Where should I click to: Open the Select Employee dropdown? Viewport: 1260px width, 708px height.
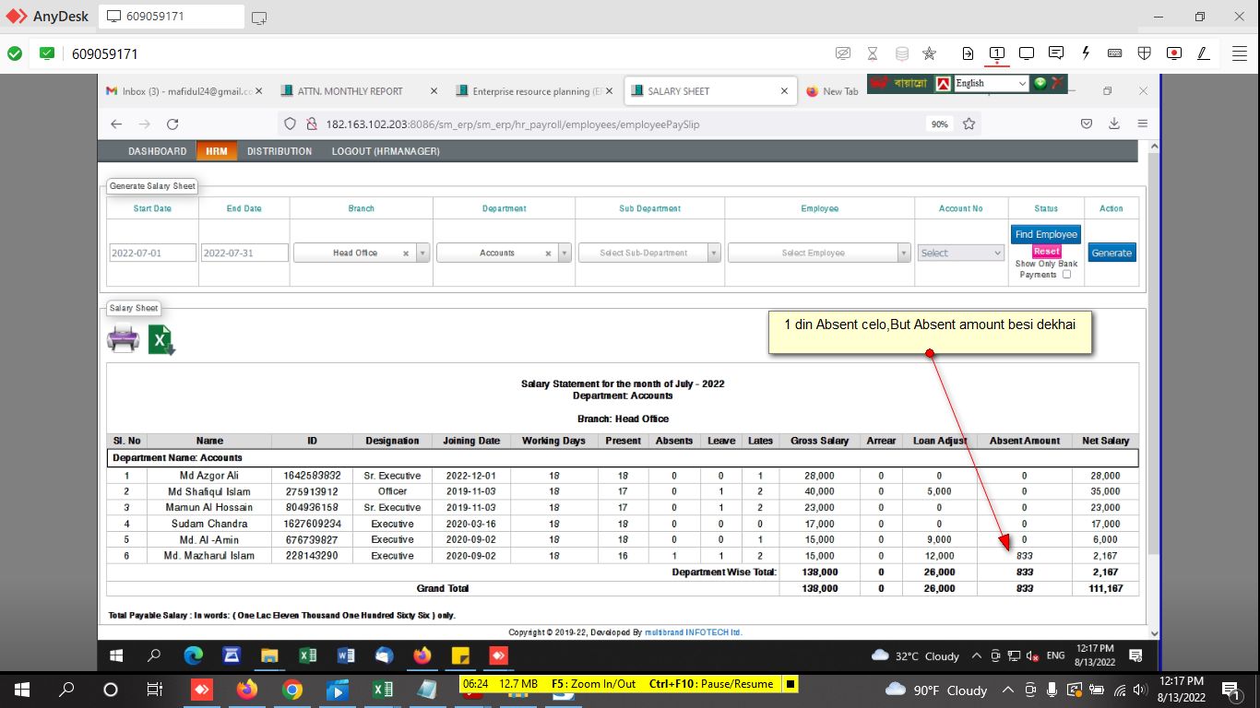click(x=819, y=253)
